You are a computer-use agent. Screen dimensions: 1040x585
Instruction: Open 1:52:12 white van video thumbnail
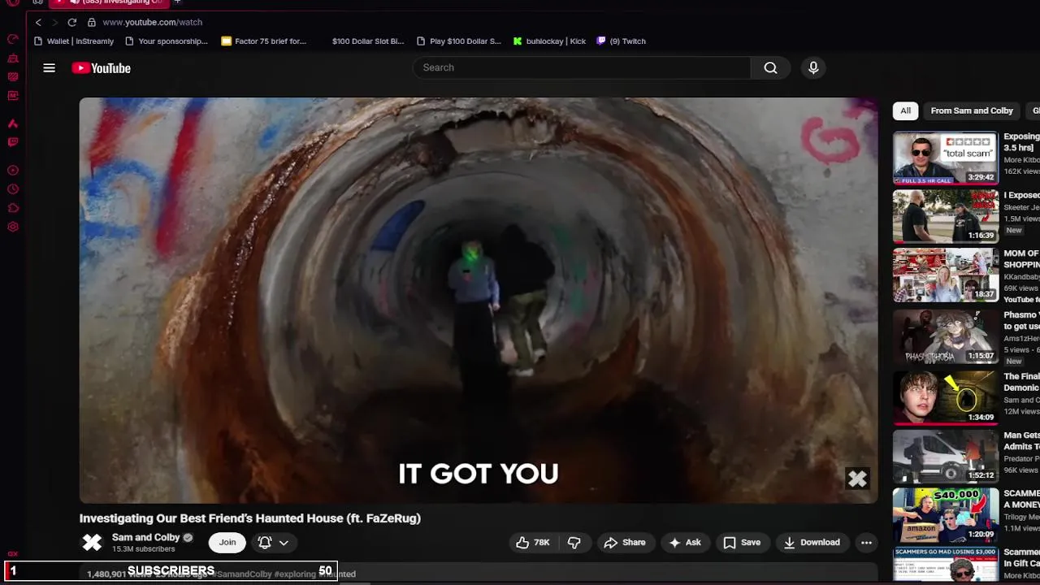point(946,457)
